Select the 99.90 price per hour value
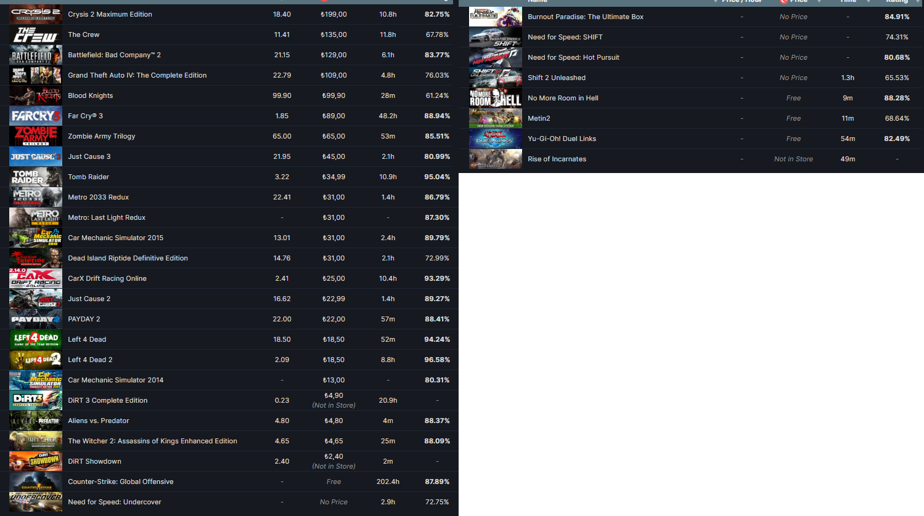Image resolution: width=924 pixels, height=516 pixels. coord(282,95)
